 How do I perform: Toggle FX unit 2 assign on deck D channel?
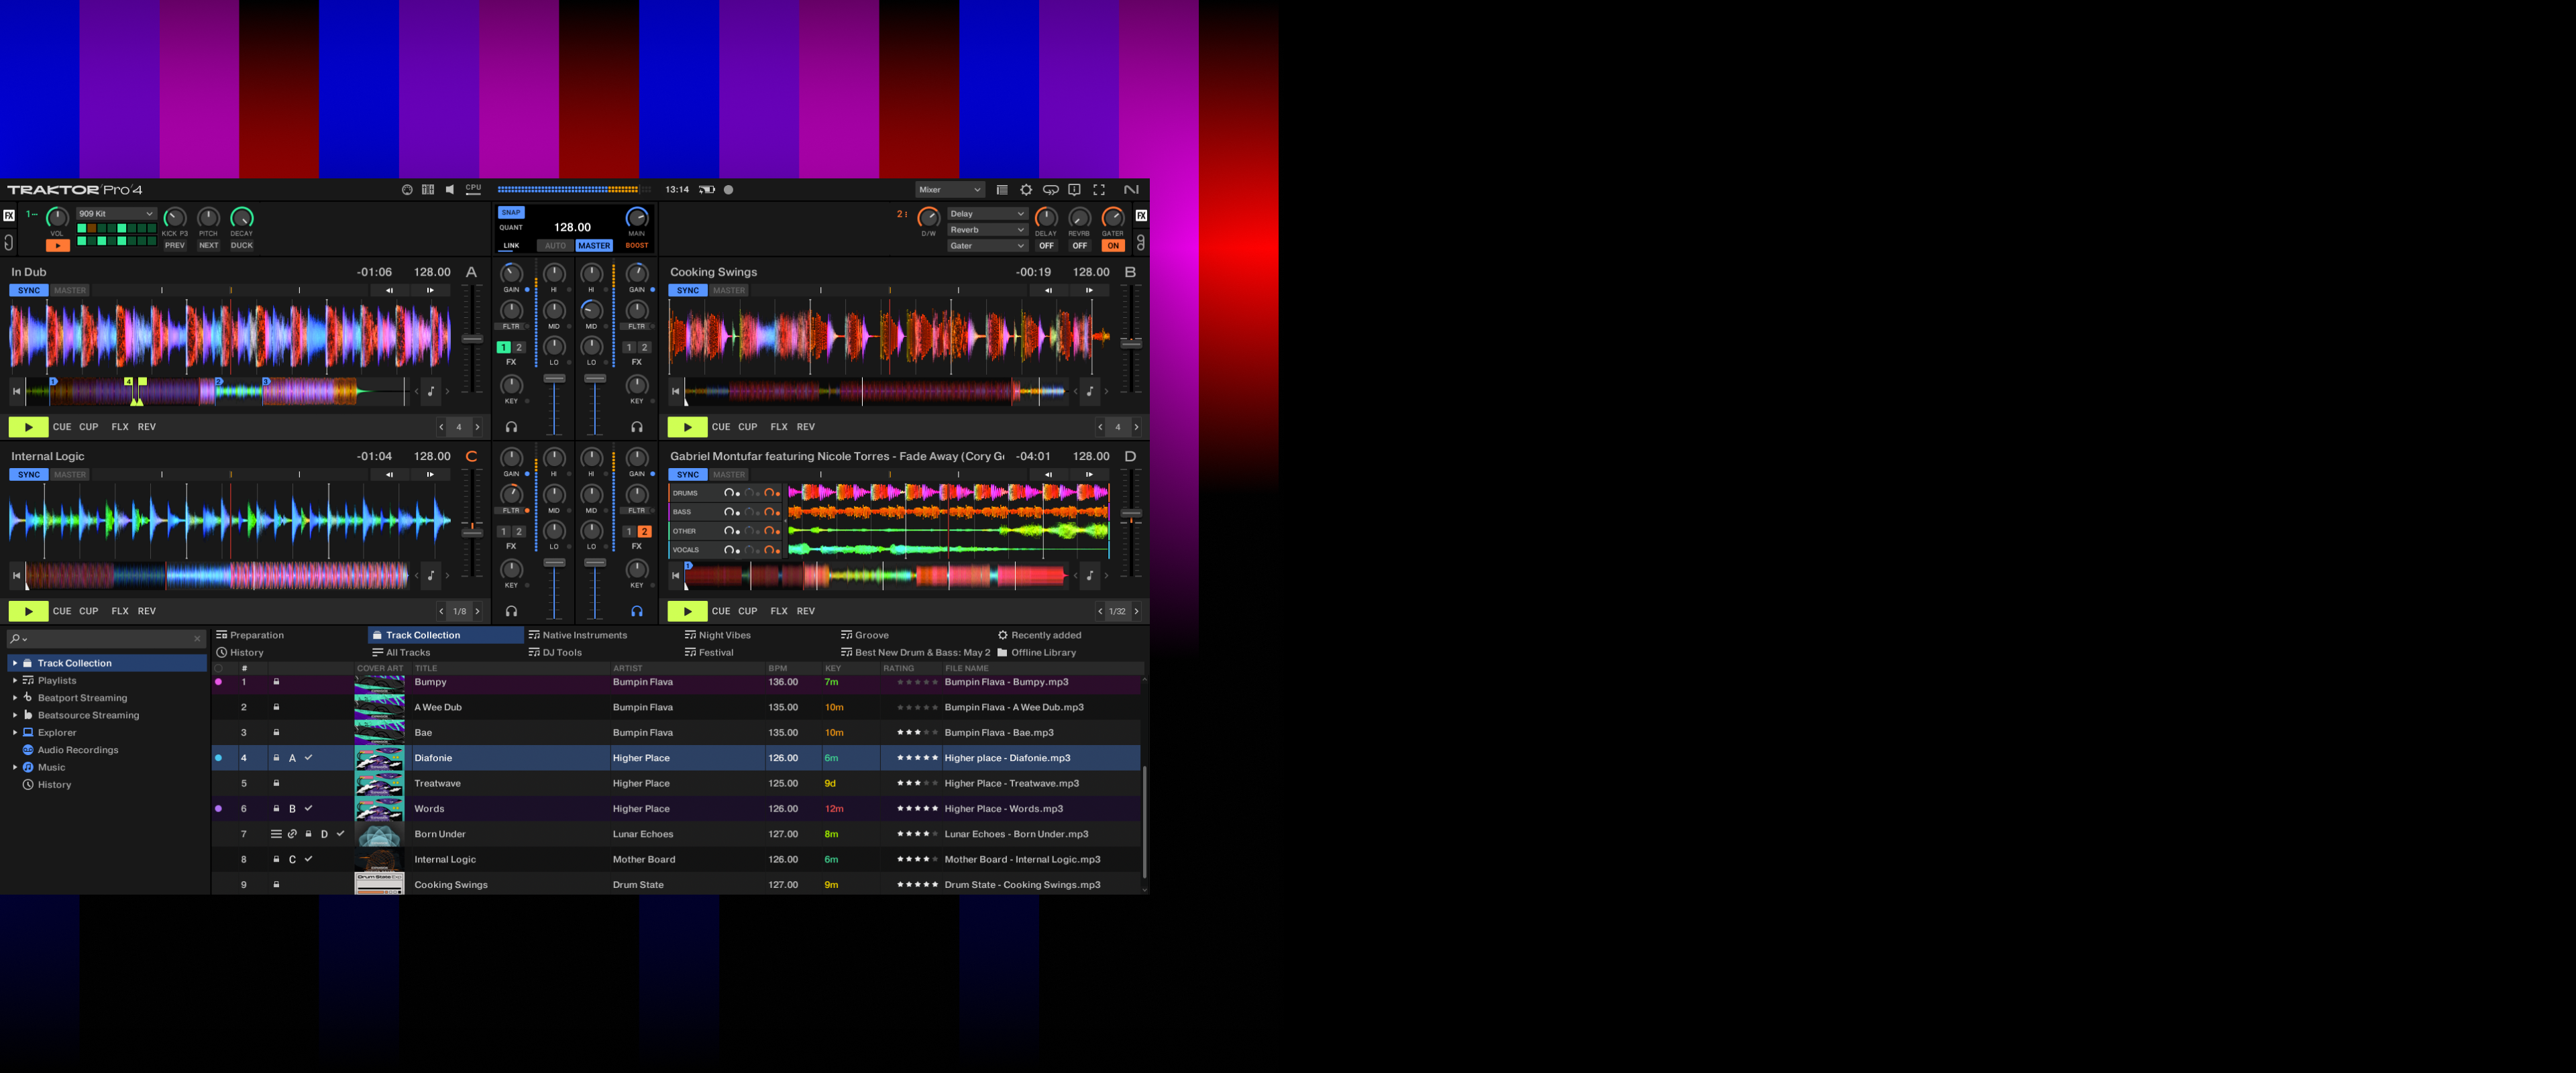[644, 532]
